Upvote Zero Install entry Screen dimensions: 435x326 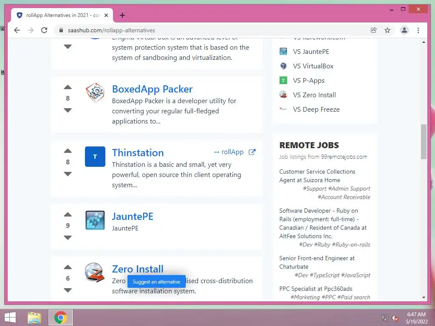point(68,267)
